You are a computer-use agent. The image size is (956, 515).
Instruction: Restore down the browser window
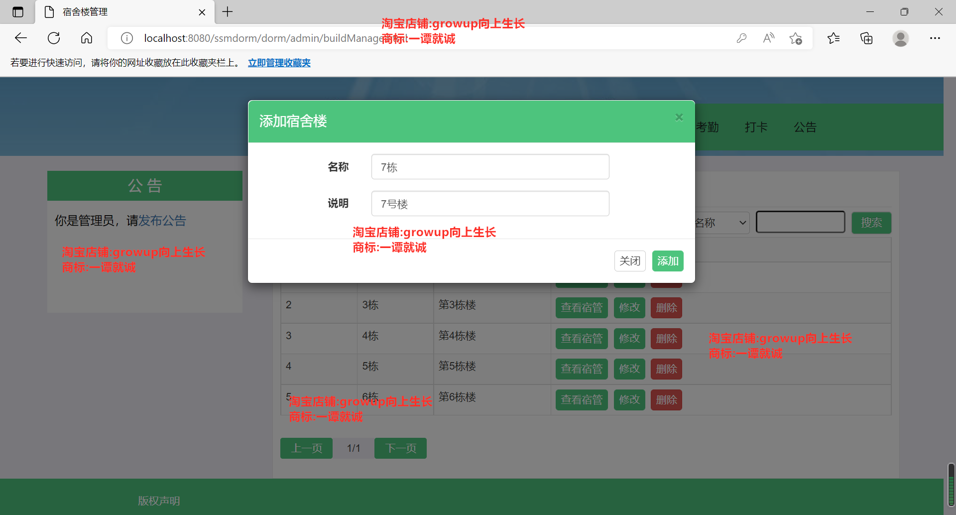(904, 12)
